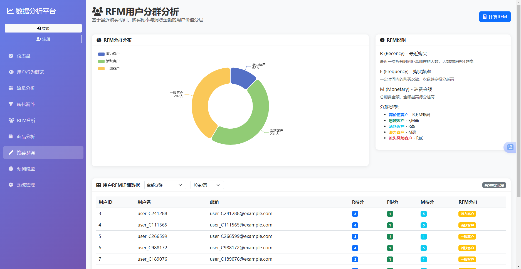The height and width of the screenshot is (269, 521).
Task: Click the 系统管理 gear icon
Action: click(11, 185)
